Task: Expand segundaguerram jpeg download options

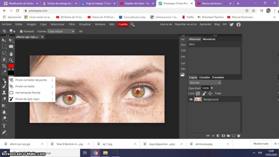Action: [181, 144]
